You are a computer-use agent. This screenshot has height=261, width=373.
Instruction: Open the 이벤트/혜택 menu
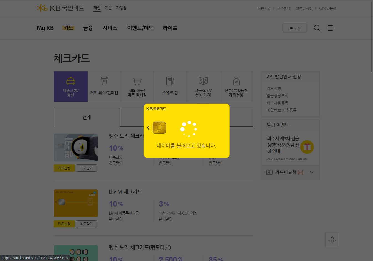[140, 28]
